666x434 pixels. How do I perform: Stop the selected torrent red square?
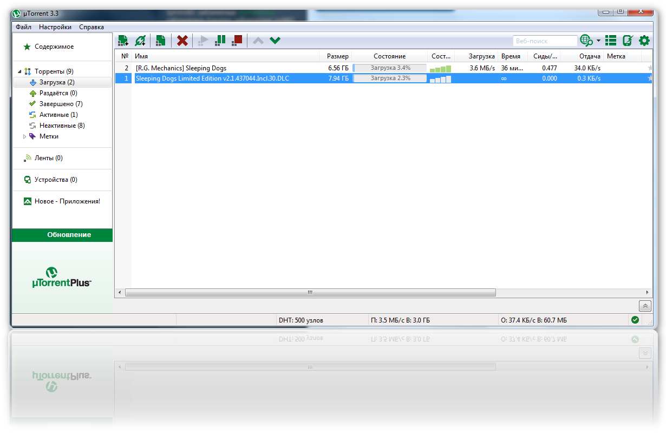[237, 41]
